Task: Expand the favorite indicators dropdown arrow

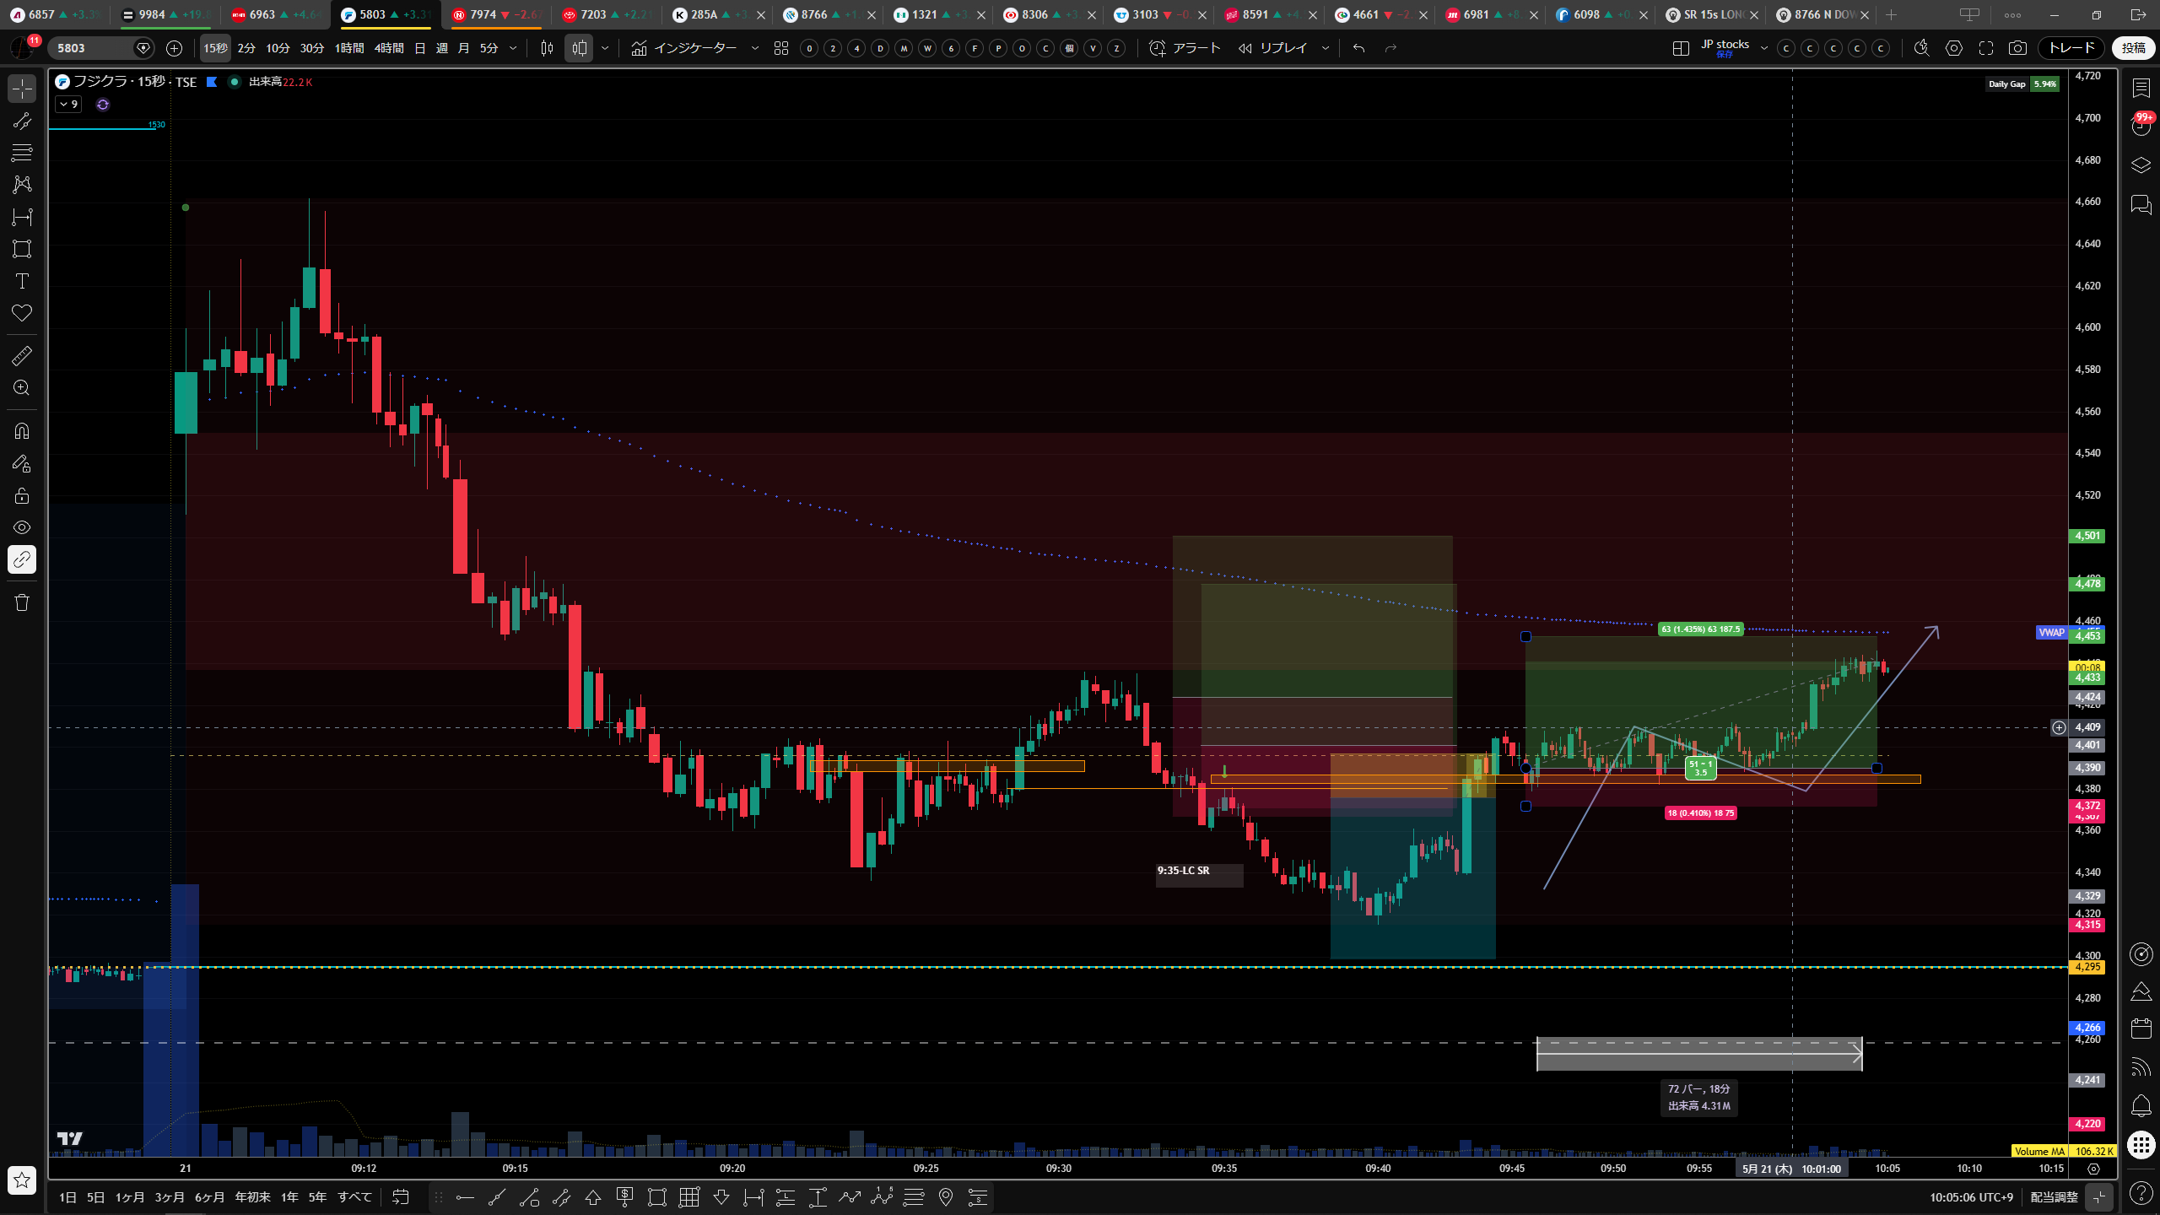Action: click(755, 48)
